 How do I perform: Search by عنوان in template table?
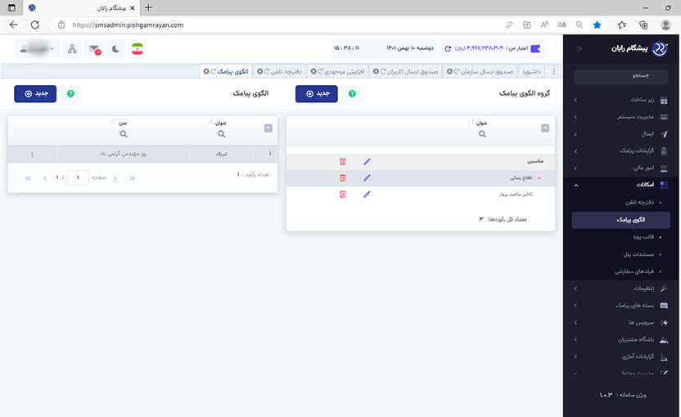point(222,134)
